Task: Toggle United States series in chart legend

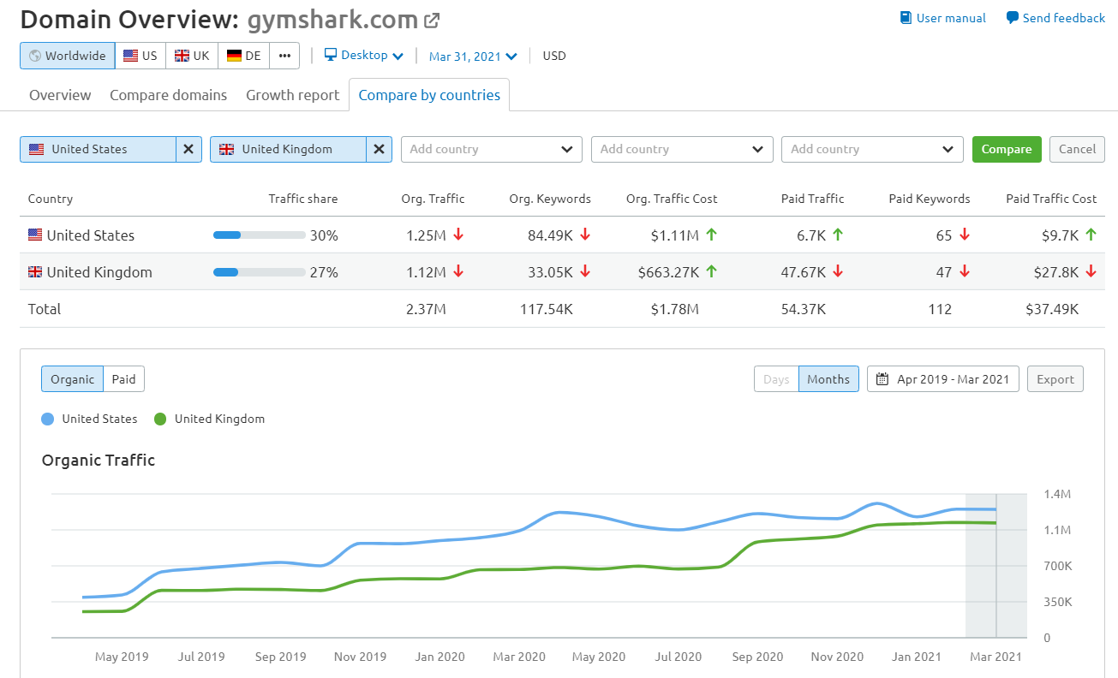Action: pos(89,419)
